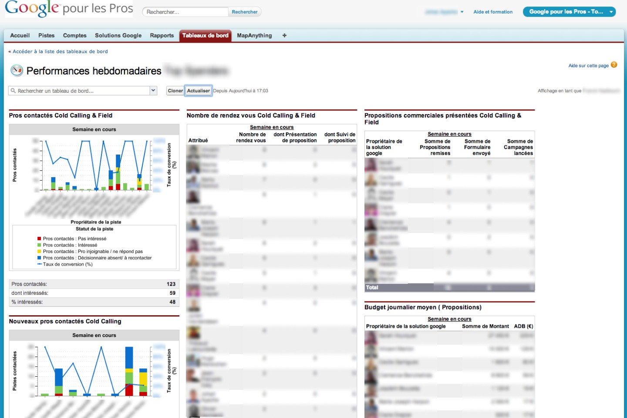Click the Pros contactés value 123
This screenshot has height=418, width=627.
[171, 284]
